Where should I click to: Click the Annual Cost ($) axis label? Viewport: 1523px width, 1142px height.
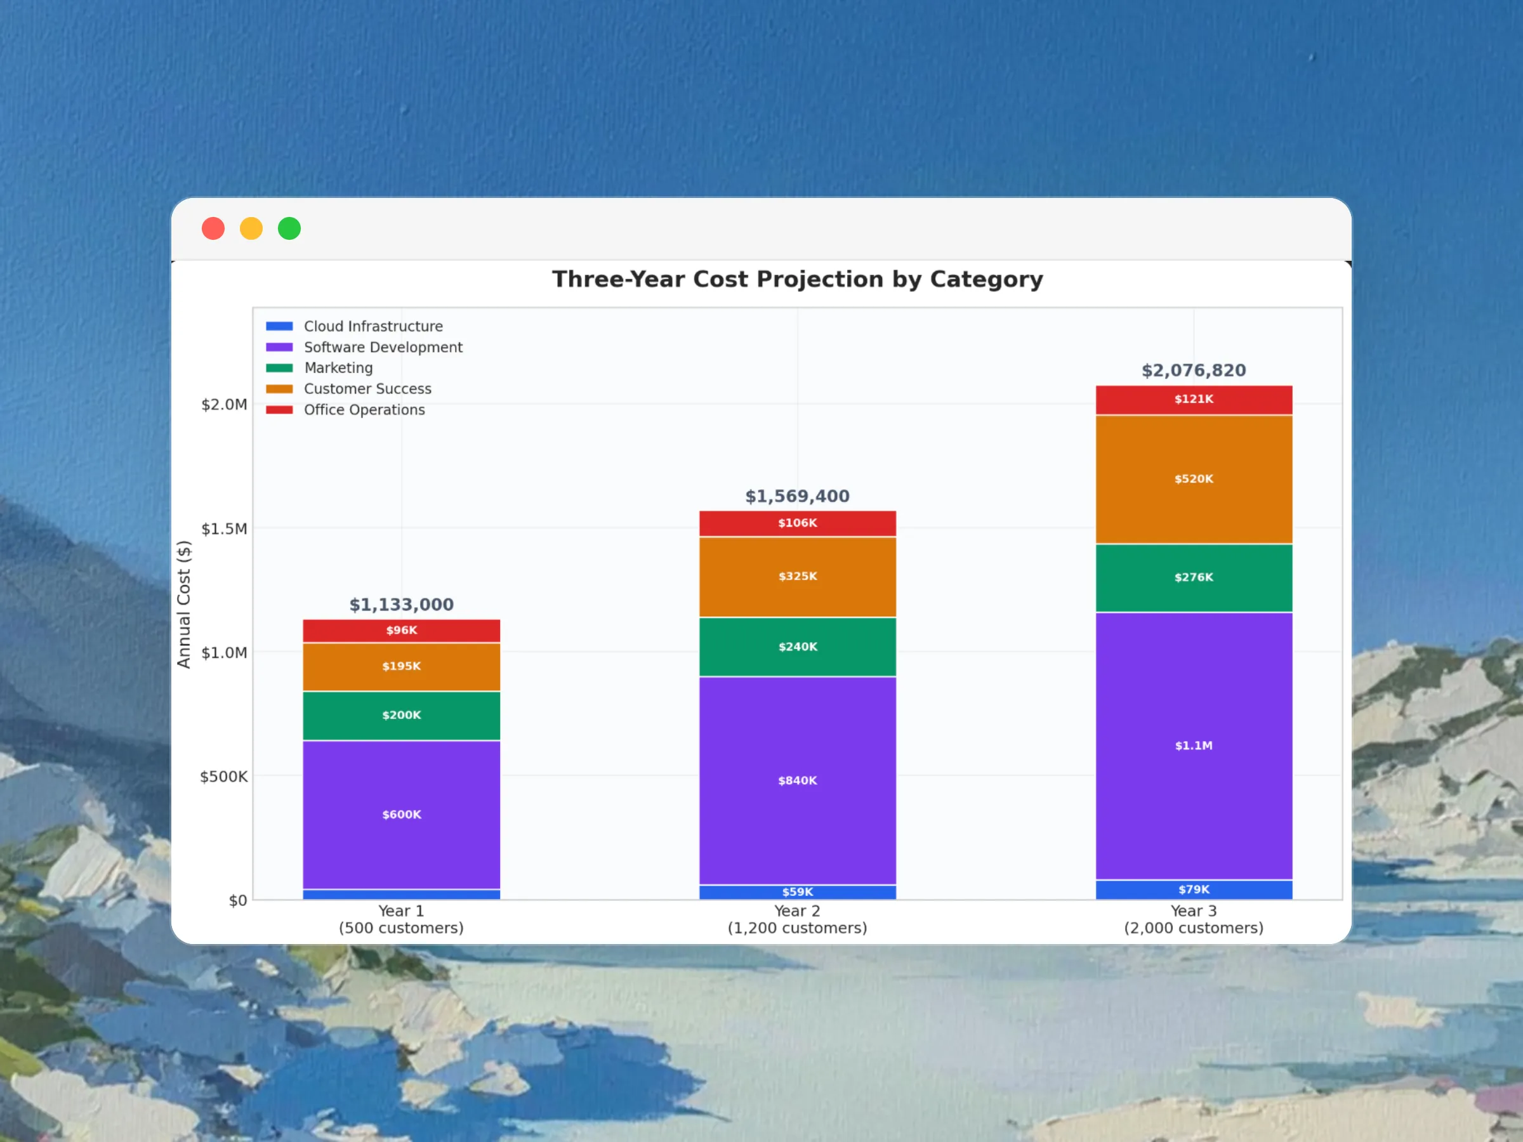pos(183,604)
